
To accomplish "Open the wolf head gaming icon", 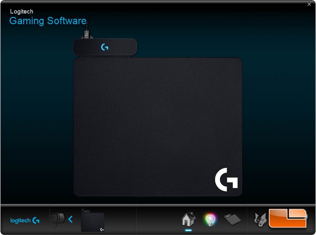I will pos(260,220).
